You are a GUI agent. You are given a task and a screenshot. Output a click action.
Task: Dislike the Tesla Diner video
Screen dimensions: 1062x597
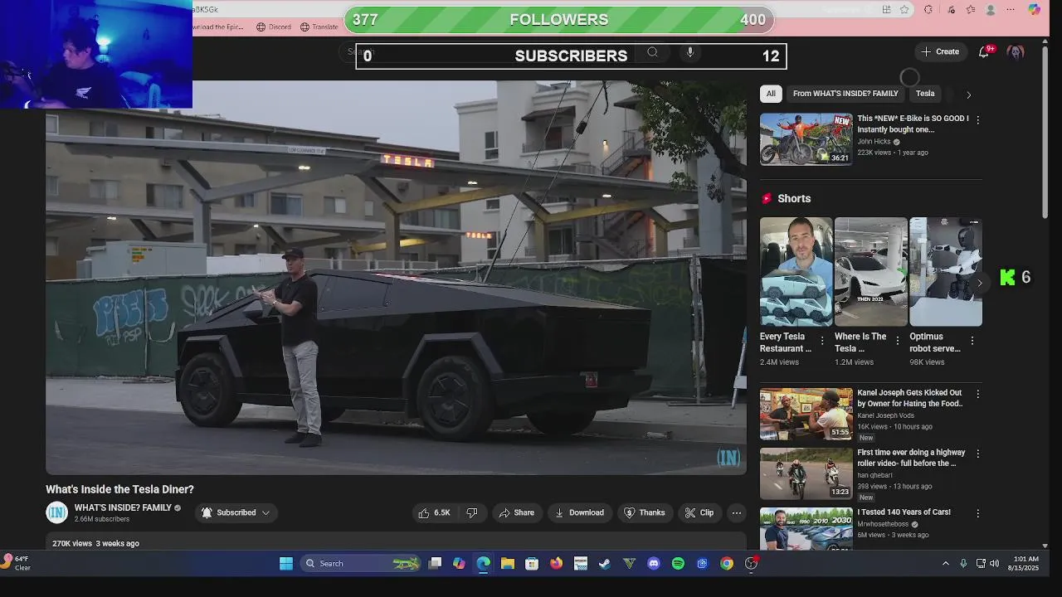[x=471, y=512]
